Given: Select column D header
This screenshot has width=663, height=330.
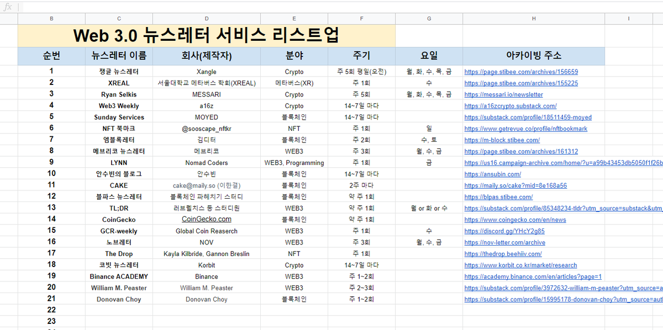Looking at the screenshot, I should pos(207,19).
